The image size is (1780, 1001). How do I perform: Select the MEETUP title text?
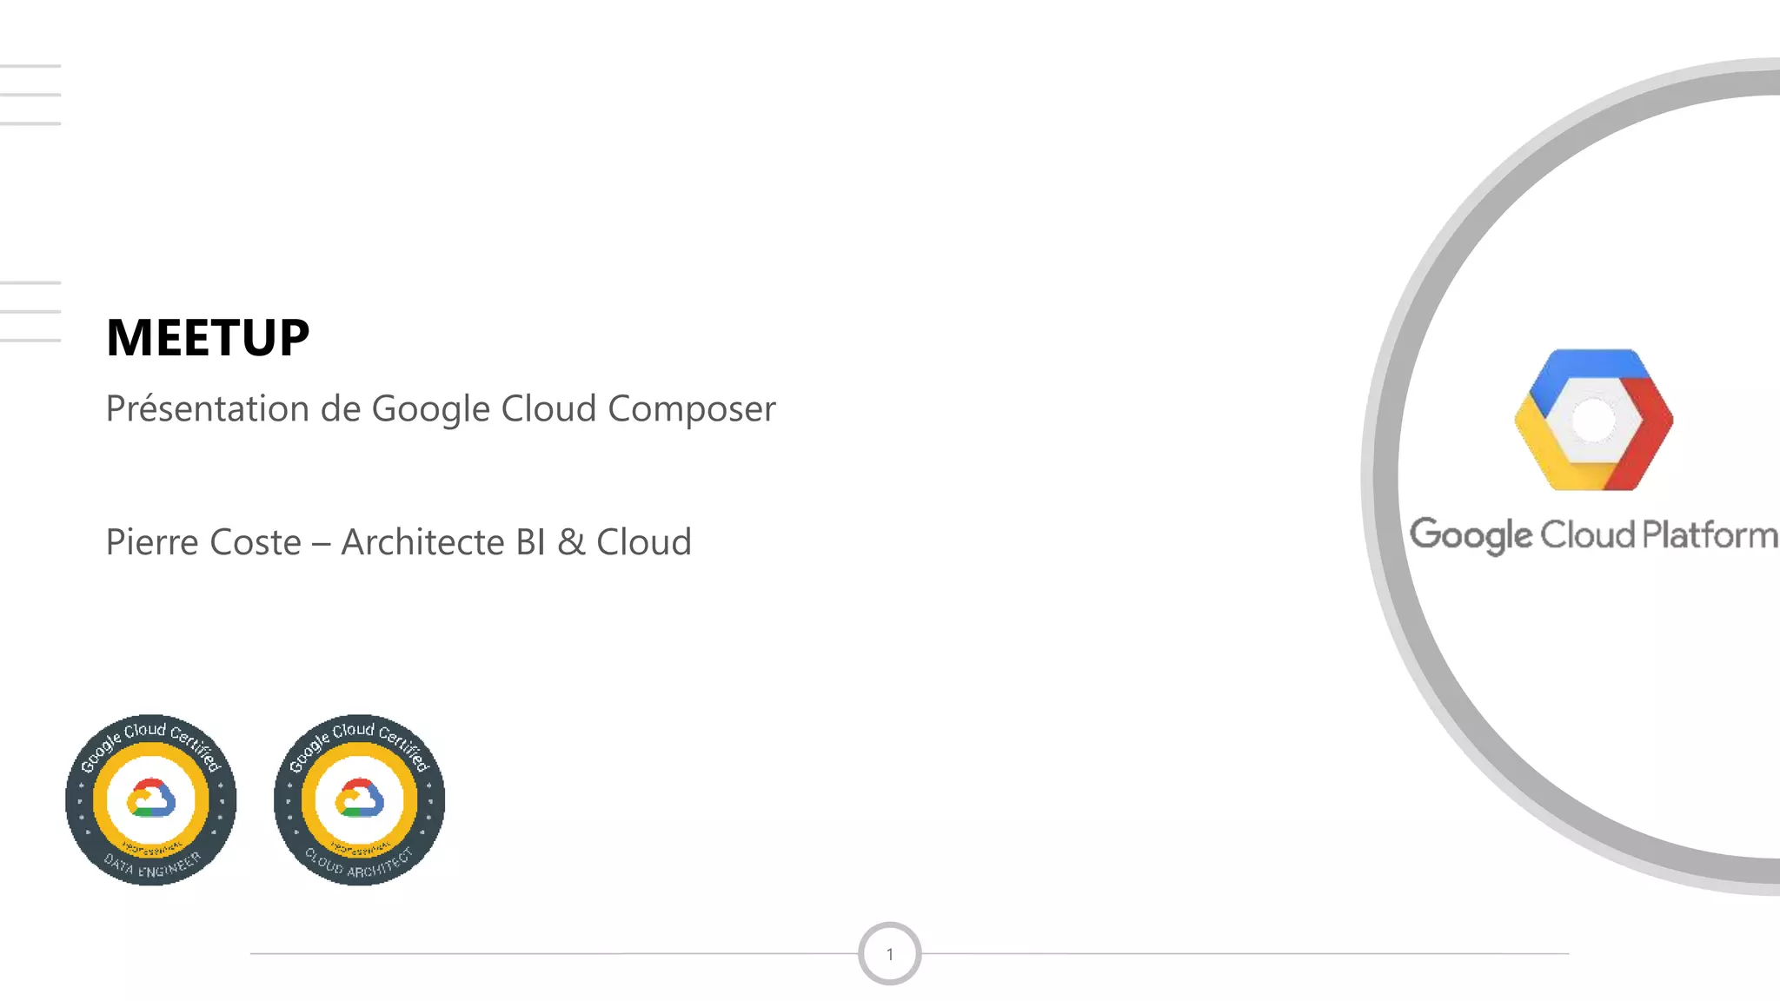(x=208, y=337)
